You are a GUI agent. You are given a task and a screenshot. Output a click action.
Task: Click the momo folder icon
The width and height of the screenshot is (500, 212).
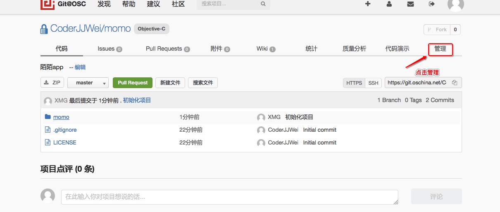click(x=48, y=117)
